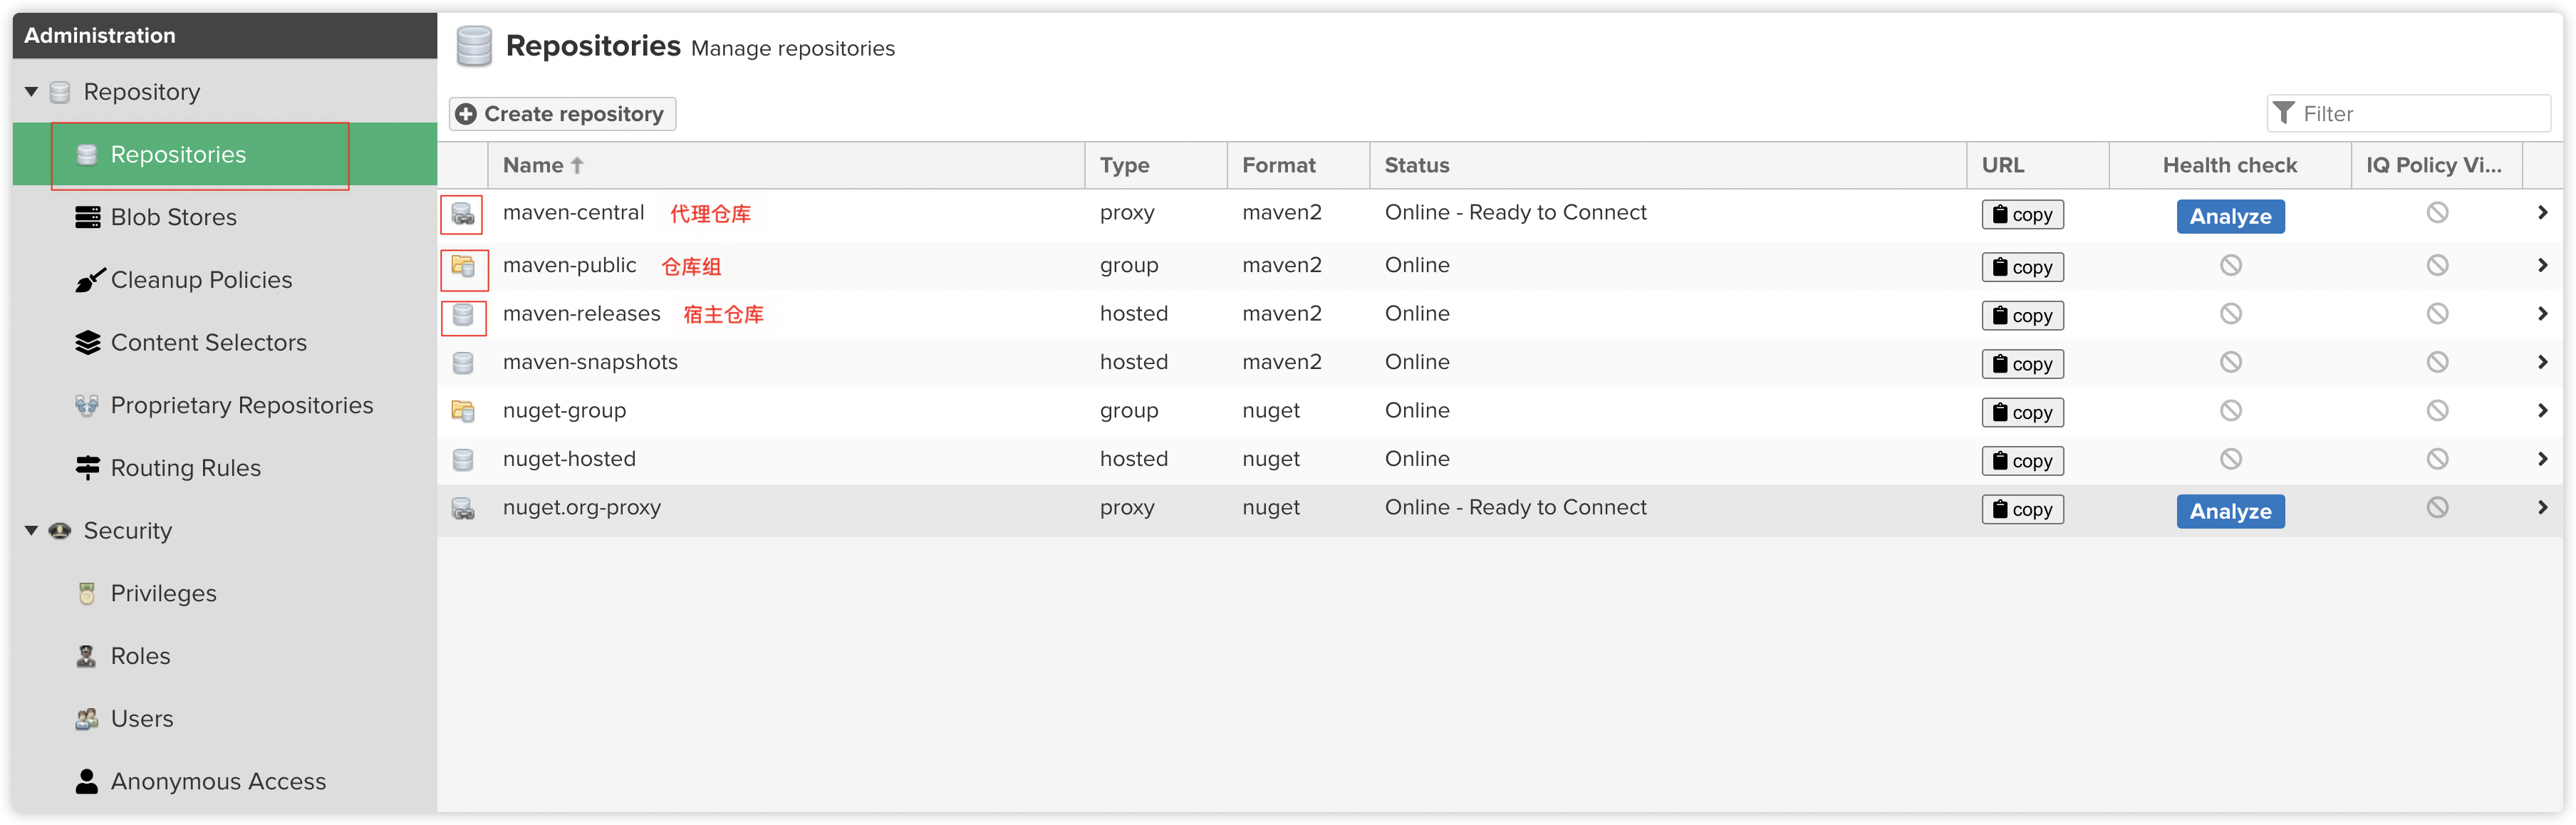
Task: Open Users under Security
Action: point(225,719)
